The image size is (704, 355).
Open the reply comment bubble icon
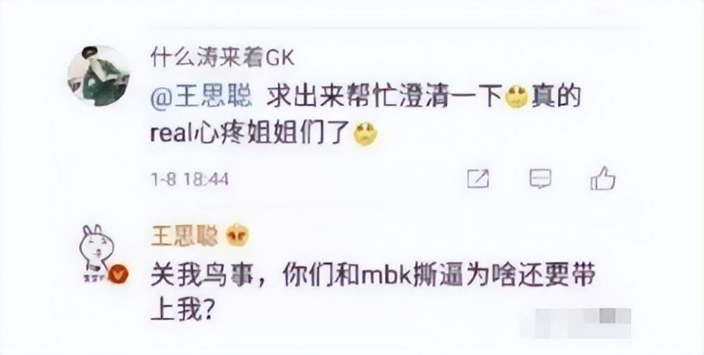tap(540, 179)
